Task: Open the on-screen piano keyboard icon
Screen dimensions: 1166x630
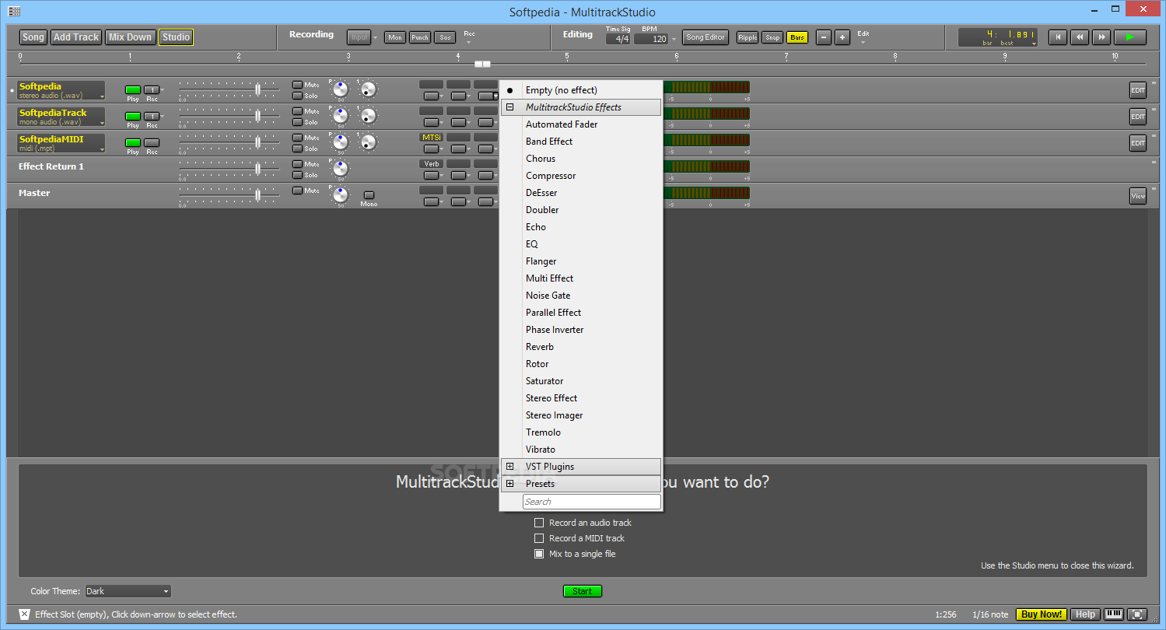Action: pyautogui.click(x=1114, y=614)
